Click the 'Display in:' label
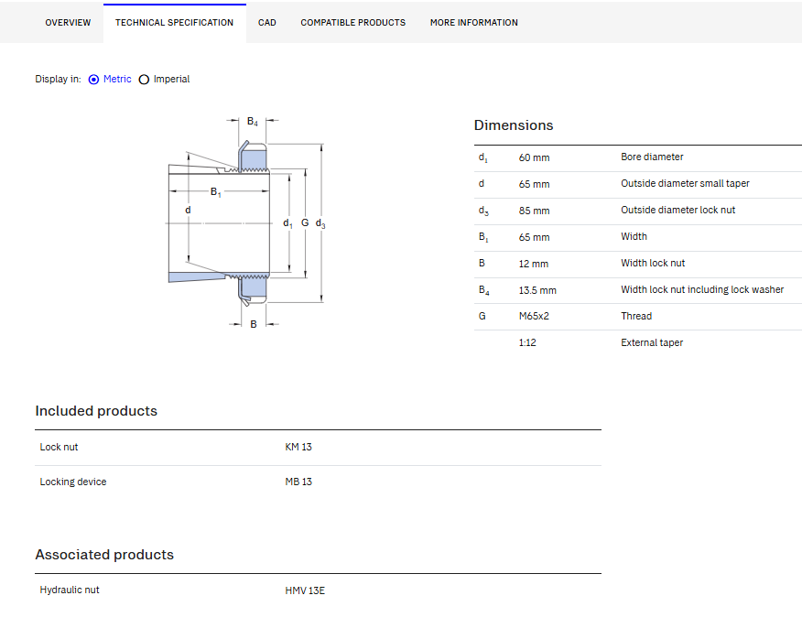 tap(58, 80)
